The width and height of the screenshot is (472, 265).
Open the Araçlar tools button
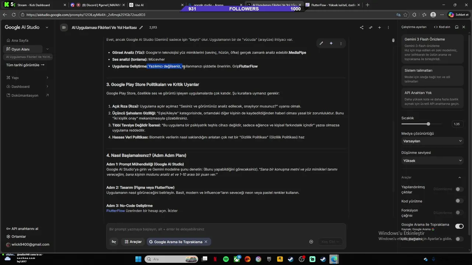point(133,242)
